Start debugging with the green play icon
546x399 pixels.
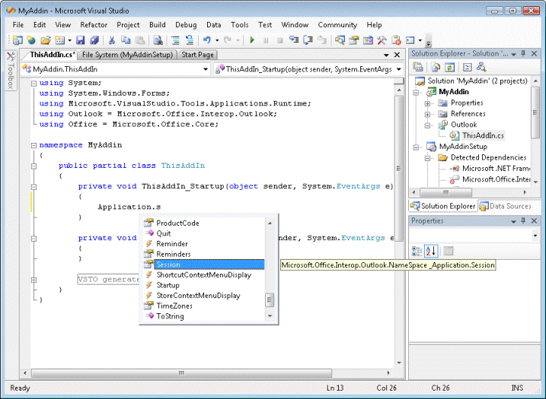tap(252, 40)
